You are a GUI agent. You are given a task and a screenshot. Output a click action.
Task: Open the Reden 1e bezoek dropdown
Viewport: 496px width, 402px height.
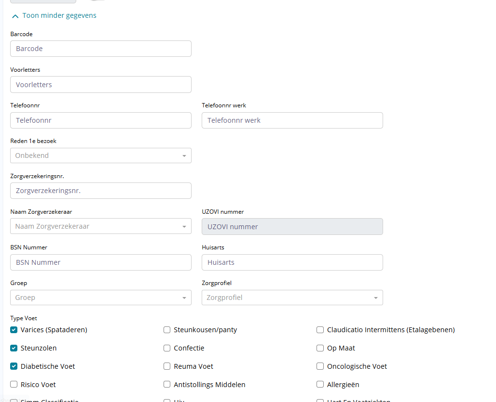(100, 156)
